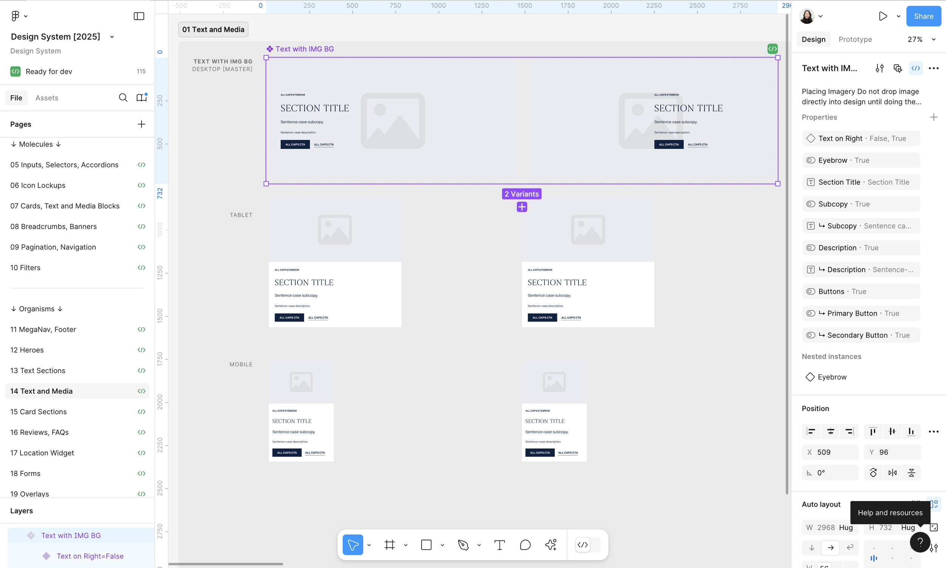Click the search icon in left panel

(x=123, y=98)
